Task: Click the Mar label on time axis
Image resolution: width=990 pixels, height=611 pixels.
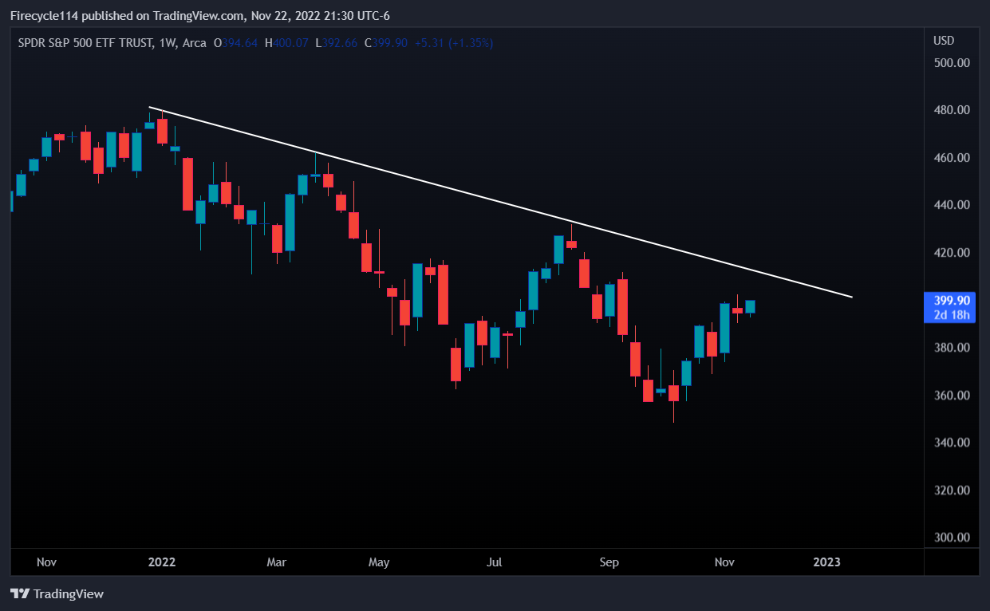Action: coord(276,562)
